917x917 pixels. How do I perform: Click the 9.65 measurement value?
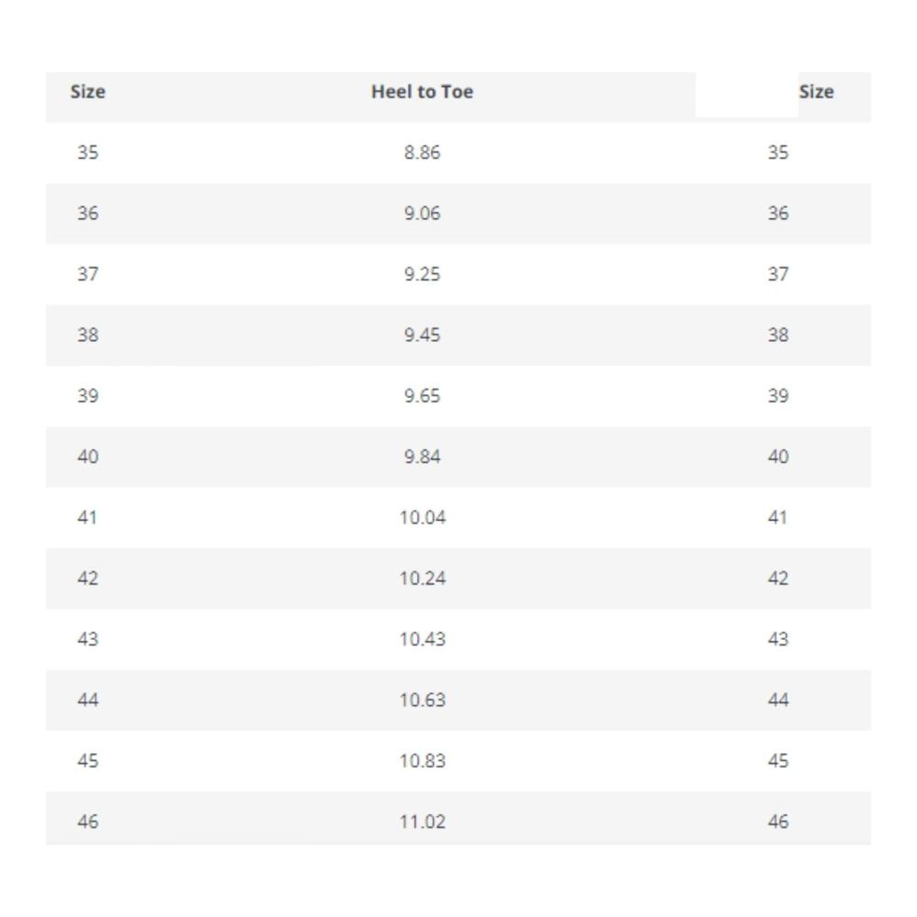click(422, 396)
